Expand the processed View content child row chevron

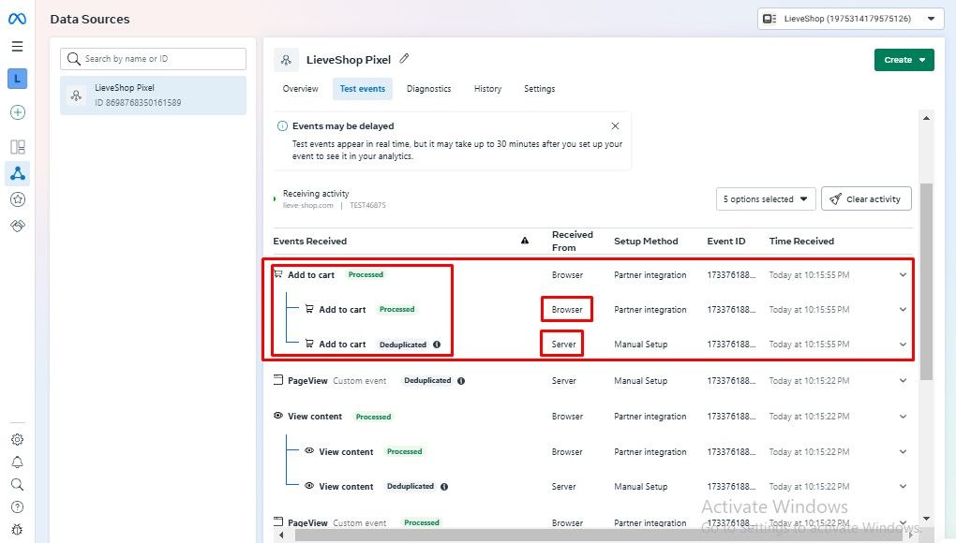[903, 452]
